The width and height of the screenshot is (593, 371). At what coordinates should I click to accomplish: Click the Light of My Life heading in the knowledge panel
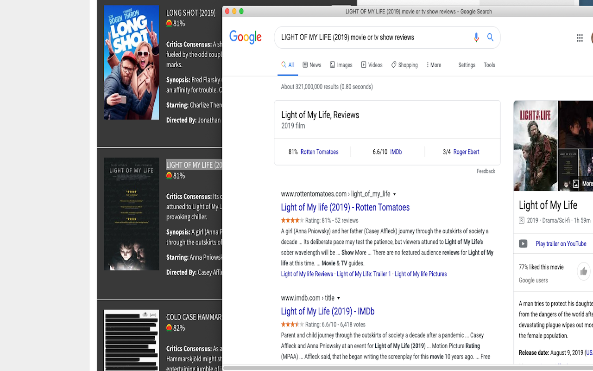click(548, 205)
